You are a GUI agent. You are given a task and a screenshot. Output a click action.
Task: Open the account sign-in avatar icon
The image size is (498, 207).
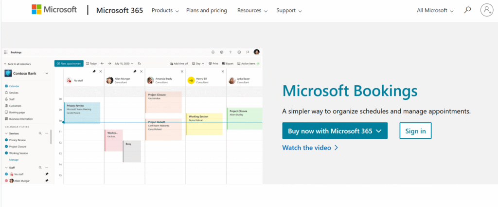[486, 10]
